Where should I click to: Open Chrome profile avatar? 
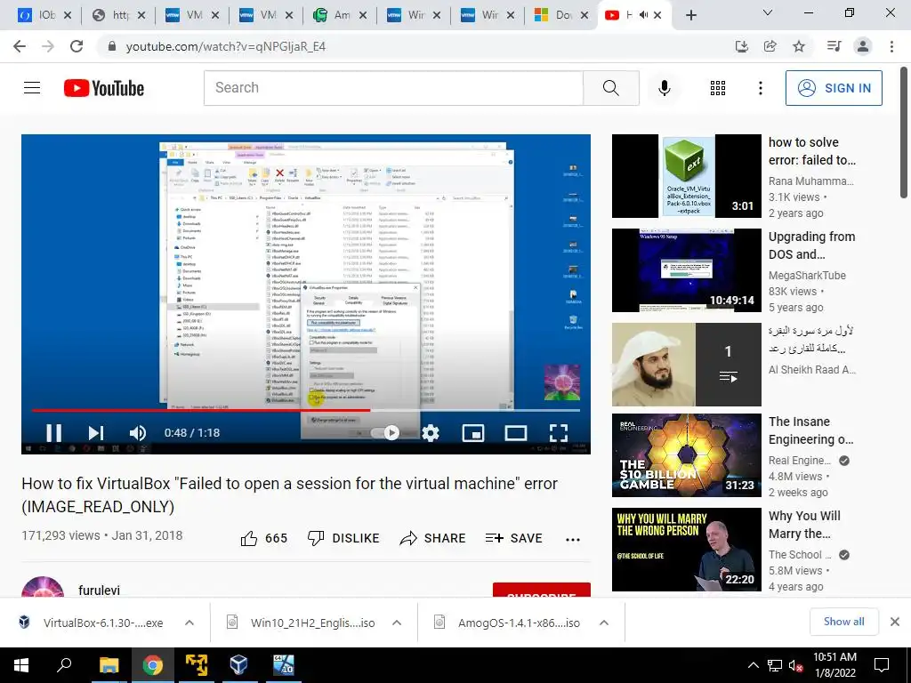[x=863, y=46]
